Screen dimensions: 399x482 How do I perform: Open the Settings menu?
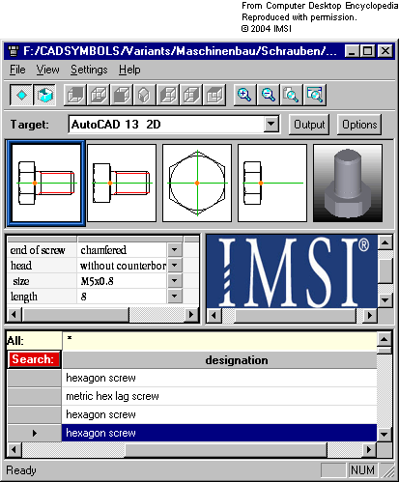89,70
